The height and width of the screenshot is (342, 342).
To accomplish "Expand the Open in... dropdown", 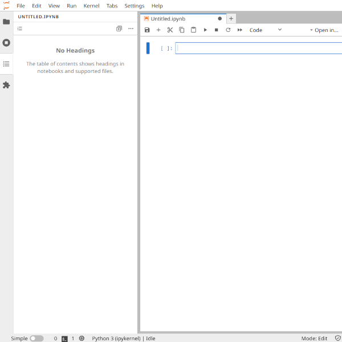I will (x=324, y=30).
